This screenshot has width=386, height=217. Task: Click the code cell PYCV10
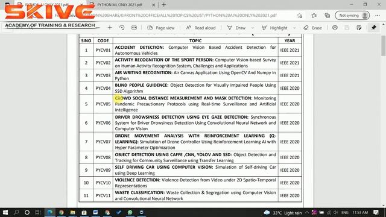coord(103,183)
